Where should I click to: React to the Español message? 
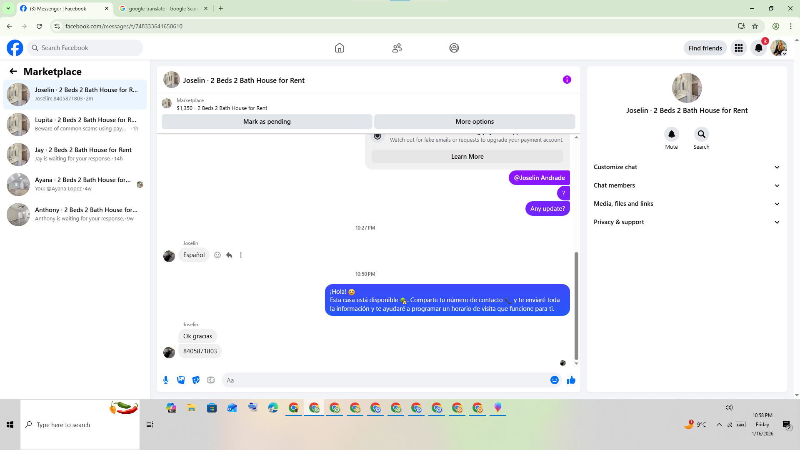coord(217,255)
